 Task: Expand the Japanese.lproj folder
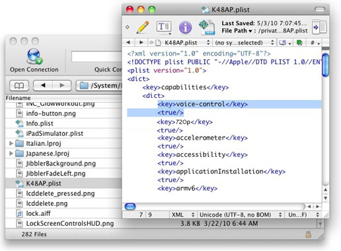tap(11, 153)
